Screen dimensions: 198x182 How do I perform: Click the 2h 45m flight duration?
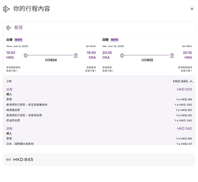tap(187, 46)
